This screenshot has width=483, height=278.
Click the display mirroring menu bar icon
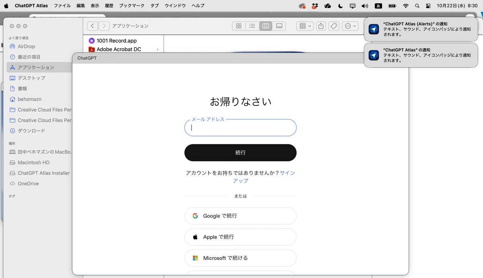[353, 6]
